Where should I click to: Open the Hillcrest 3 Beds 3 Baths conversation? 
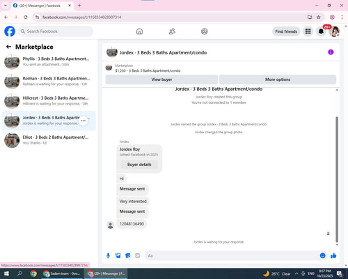(49, 101)
